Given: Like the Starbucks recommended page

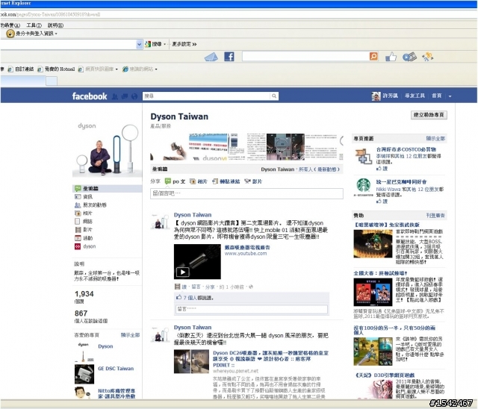Looking at the screenshot, I should 382,202.
